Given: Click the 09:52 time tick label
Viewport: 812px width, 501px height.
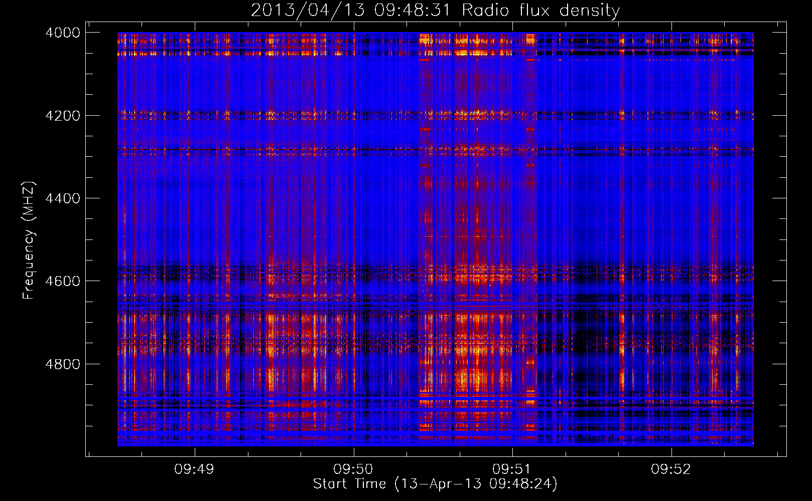Looking at the screenshot, I should click(x=671, y=469).
